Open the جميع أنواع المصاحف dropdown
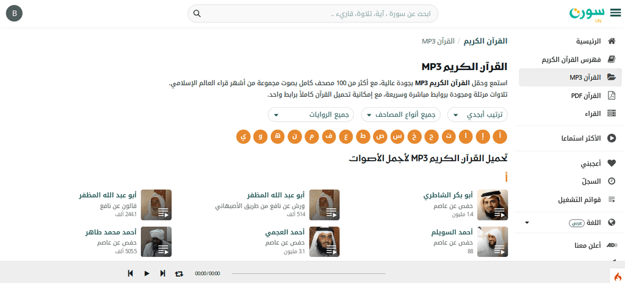Image resolution: width=625 pixels, height=283 pixels. tap(401, 115)
